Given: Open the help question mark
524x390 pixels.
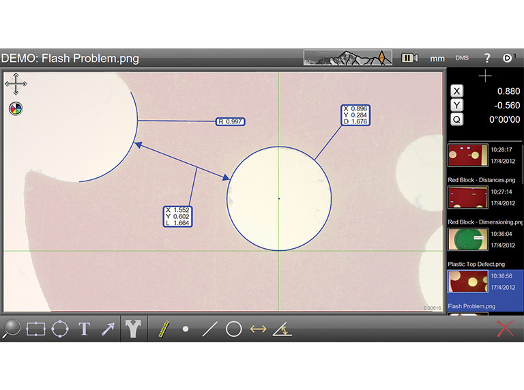Looking at the screenshot, I should (486, 58).
